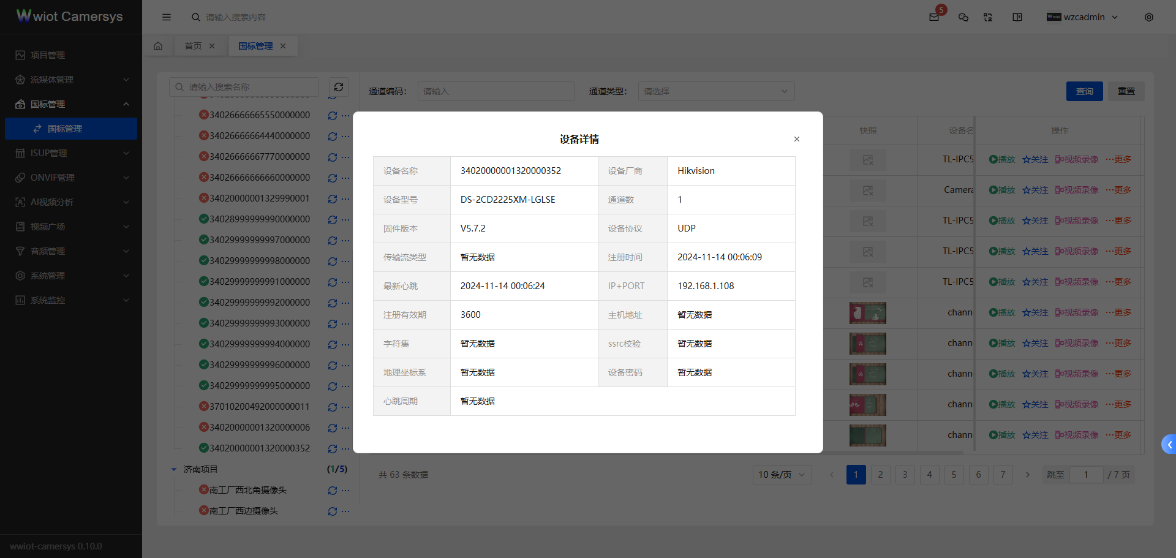Collapse the 济南项目 project node
The width and height of the screenshot is (1176, 558).
tap(174, 469)
